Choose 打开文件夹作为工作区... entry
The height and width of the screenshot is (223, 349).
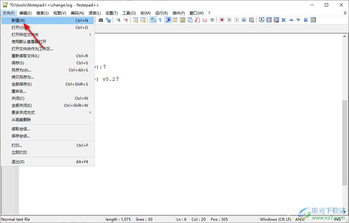coord(48,49)
